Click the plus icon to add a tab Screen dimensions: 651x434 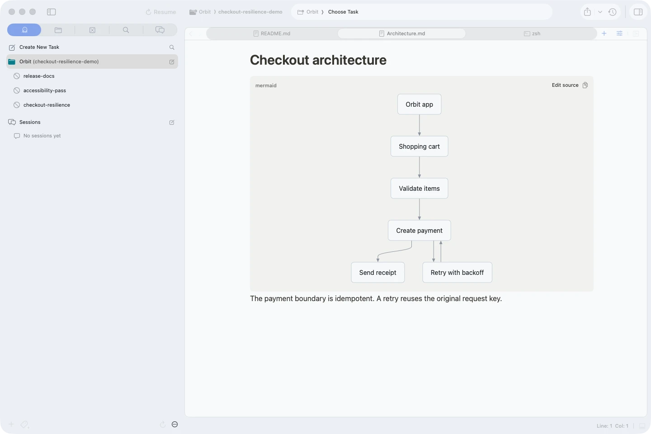604,33
